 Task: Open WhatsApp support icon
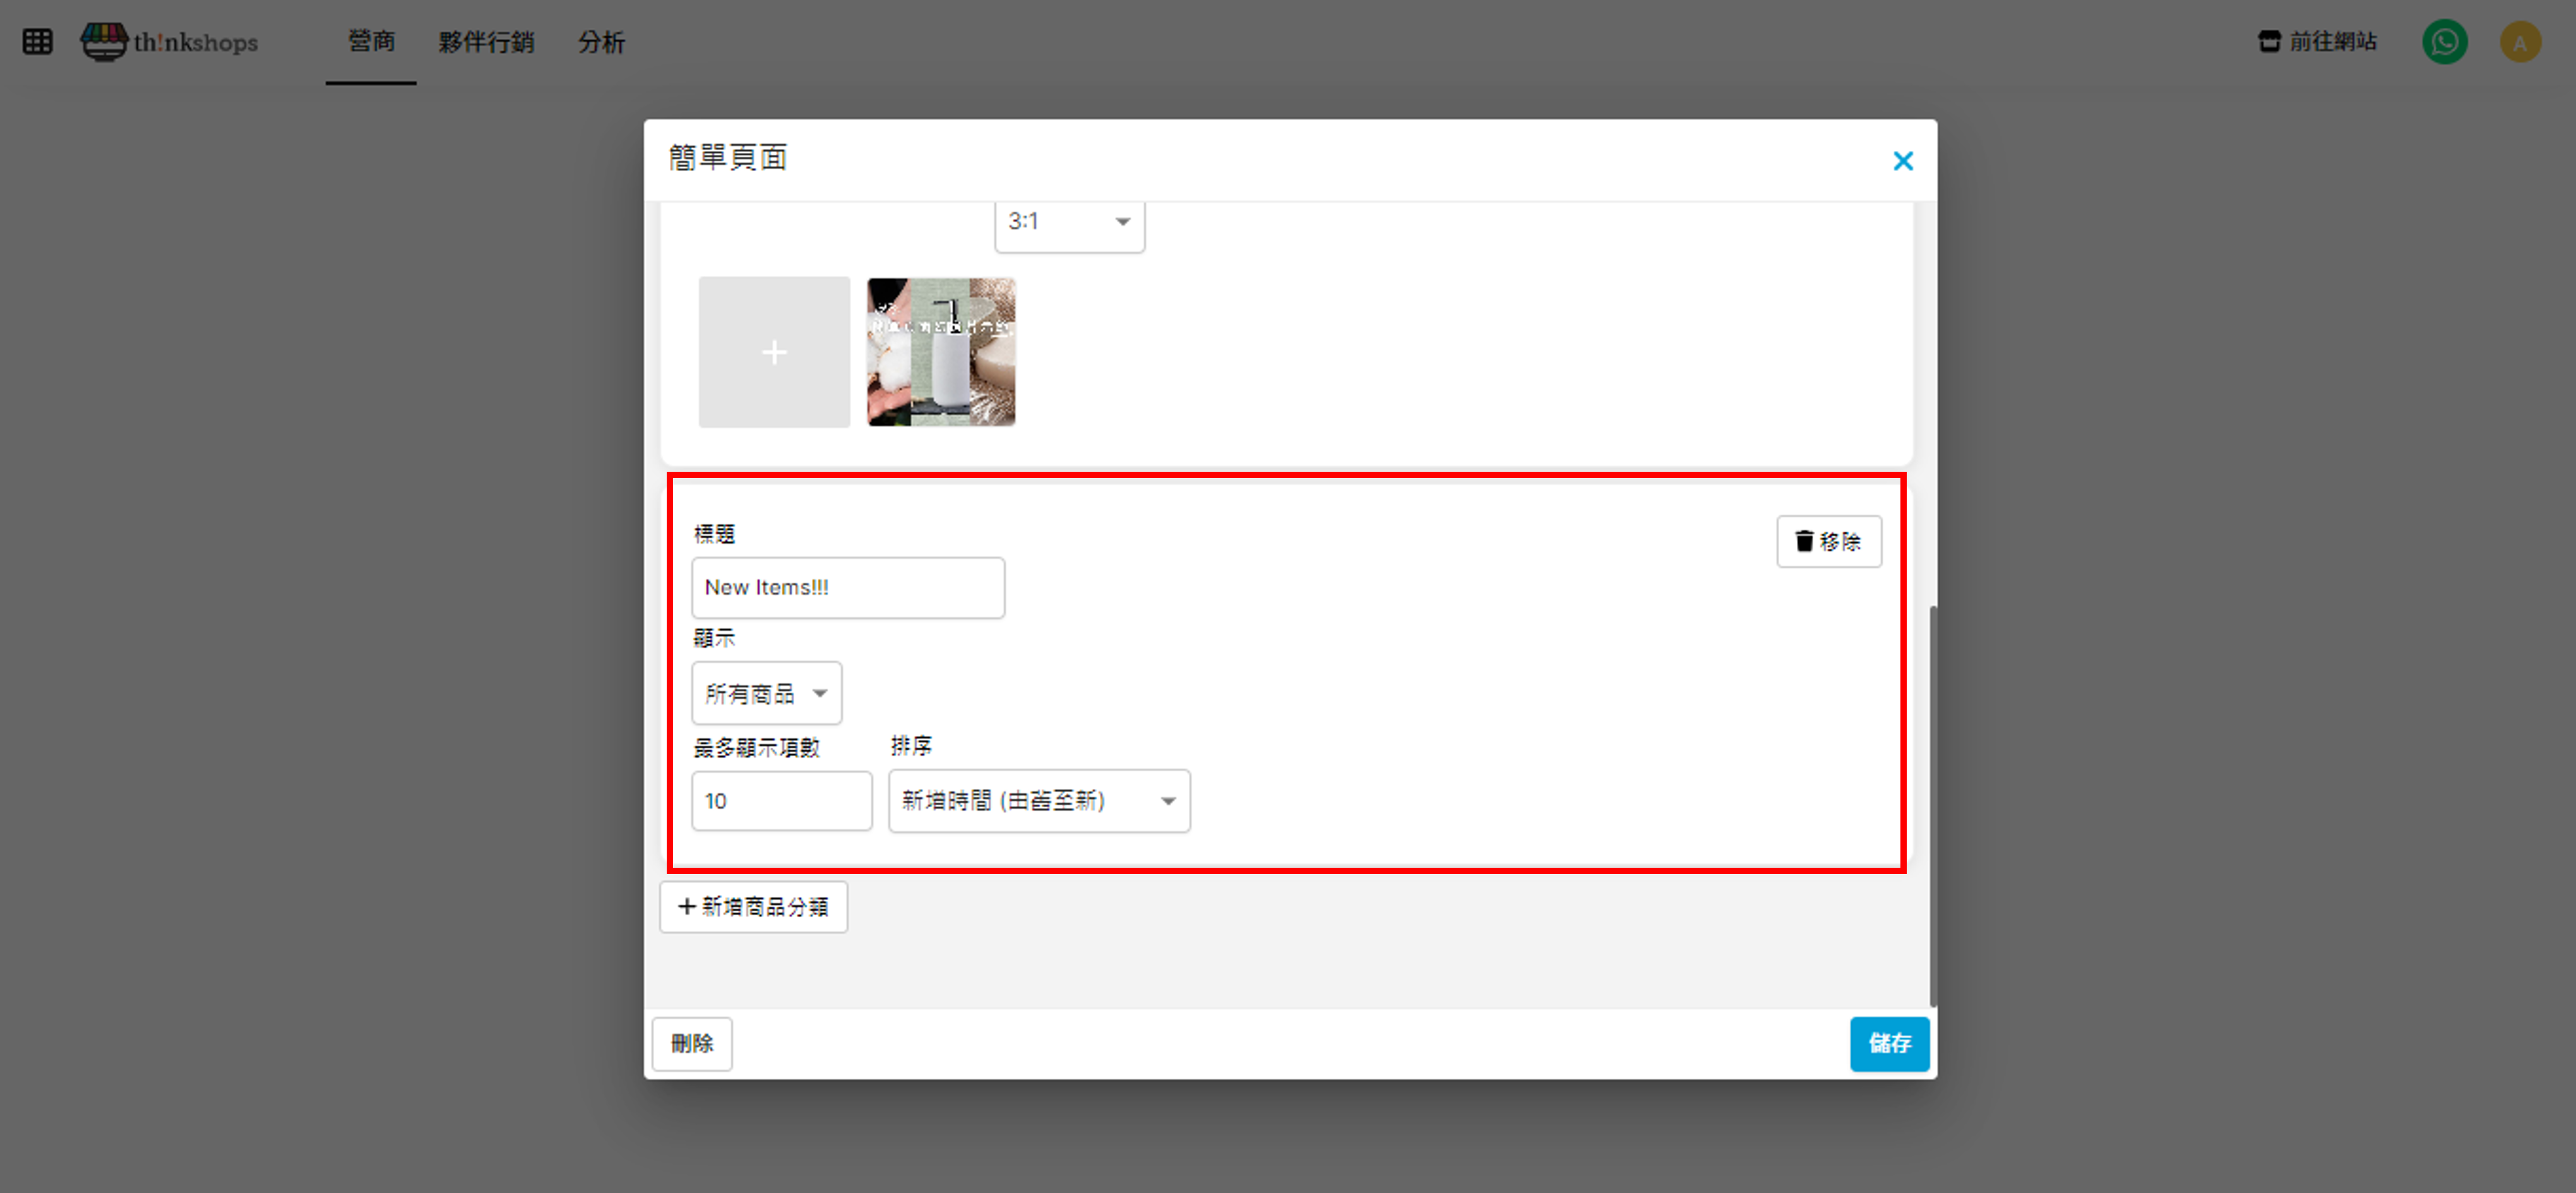coord(2444,42)
